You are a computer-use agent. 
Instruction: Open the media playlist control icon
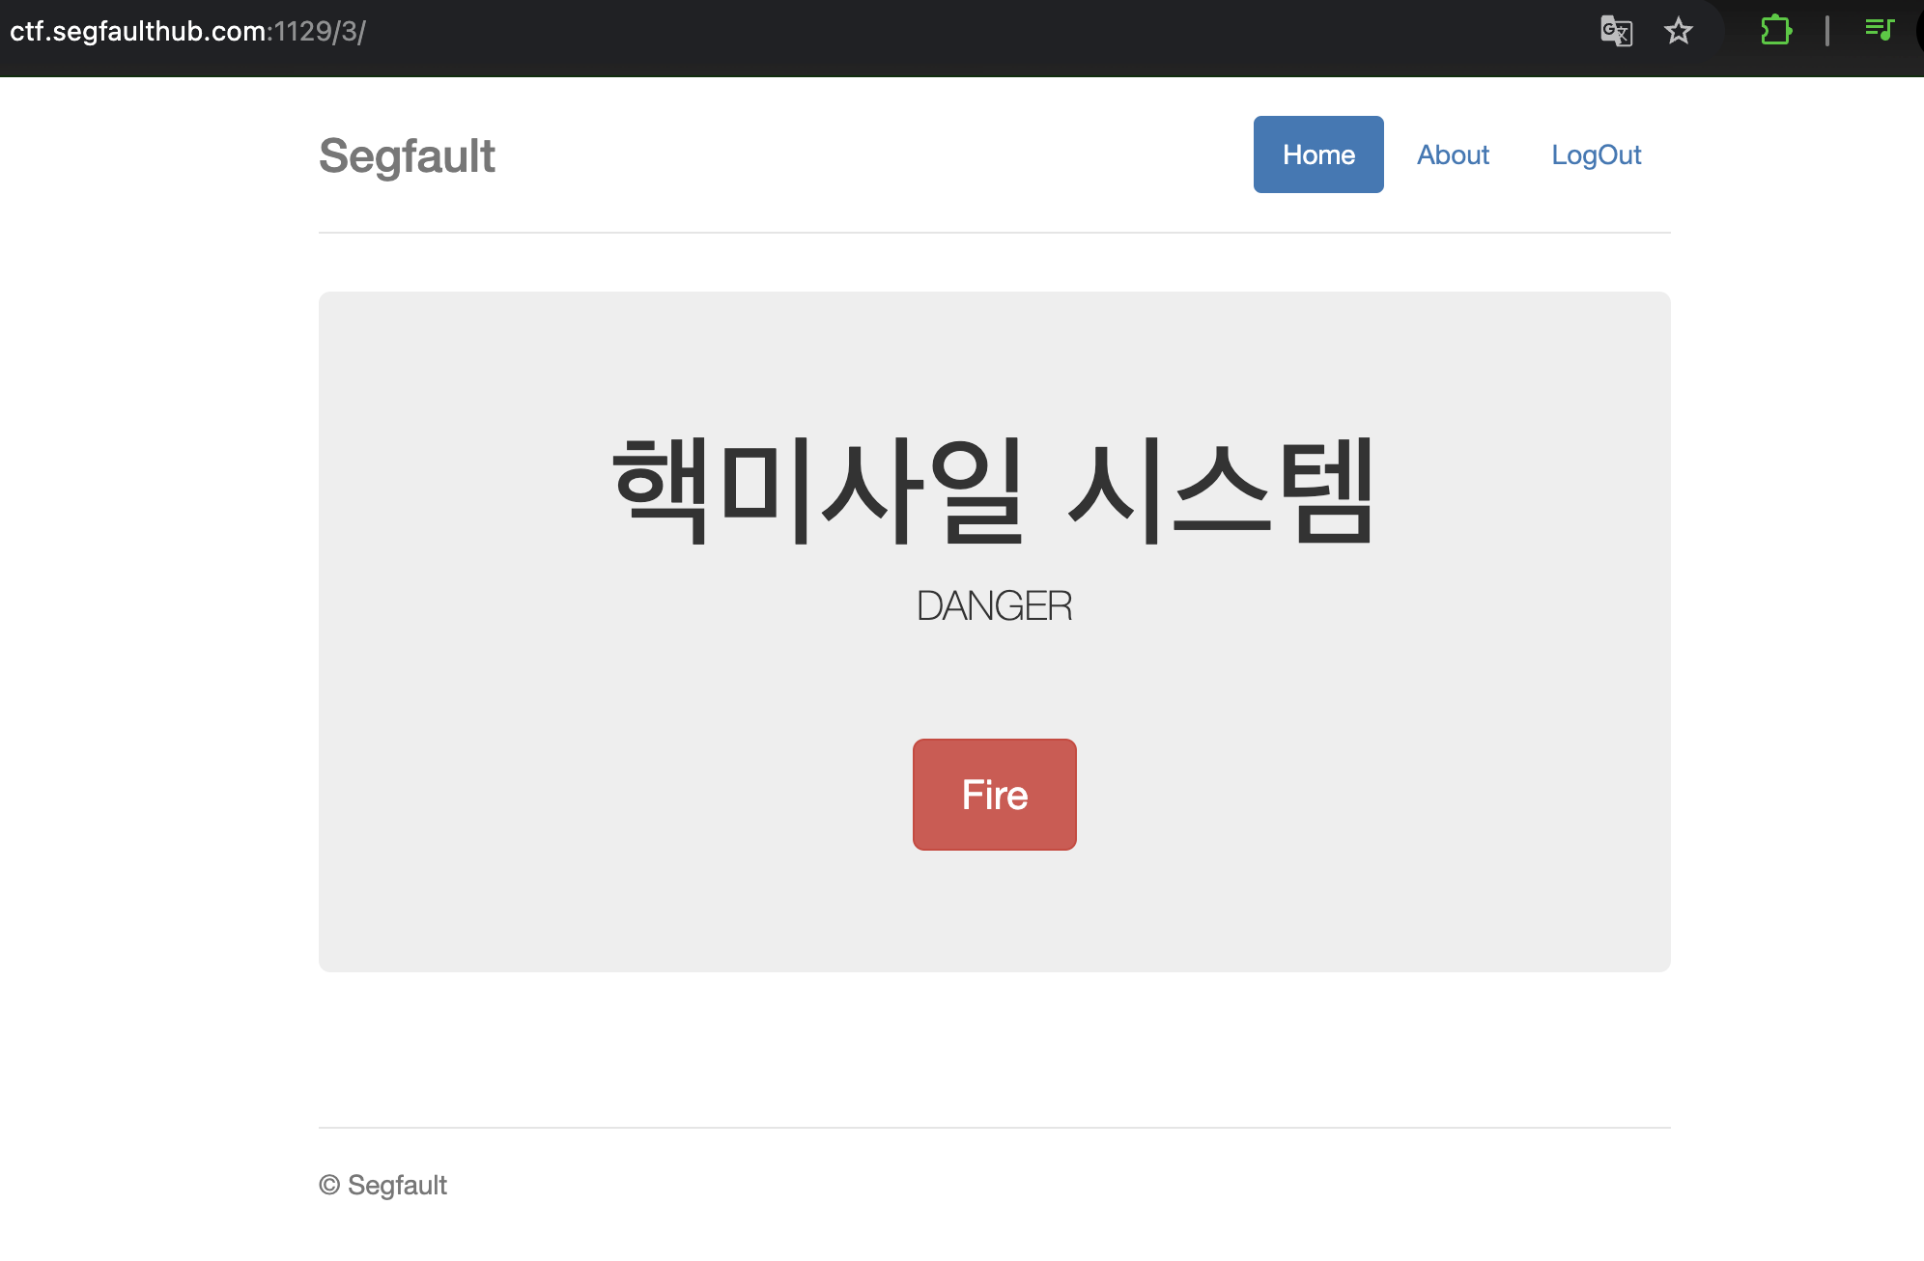coord(1879,30)
